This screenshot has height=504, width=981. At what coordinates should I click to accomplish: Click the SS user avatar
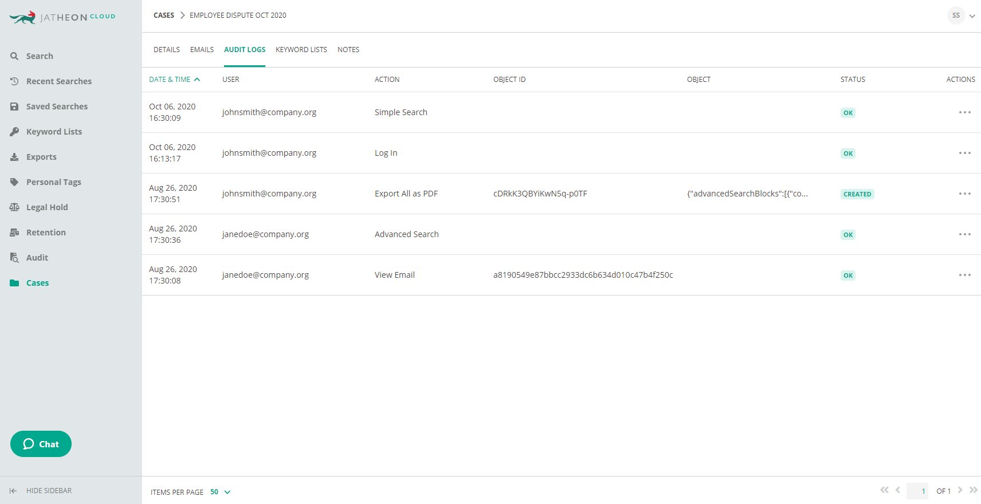[956, 15]
